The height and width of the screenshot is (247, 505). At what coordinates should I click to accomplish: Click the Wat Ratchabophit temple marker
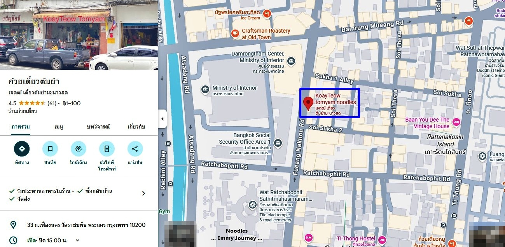point(253,204)
